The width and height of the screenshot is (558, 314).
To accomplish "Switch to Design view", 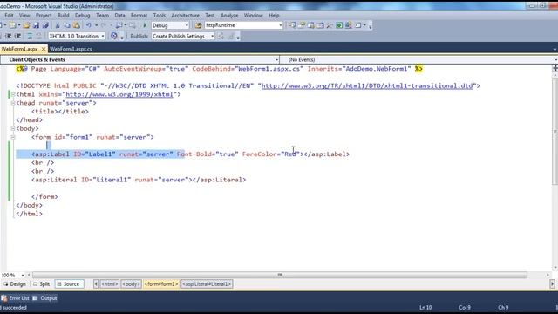I will pos(15,284).
